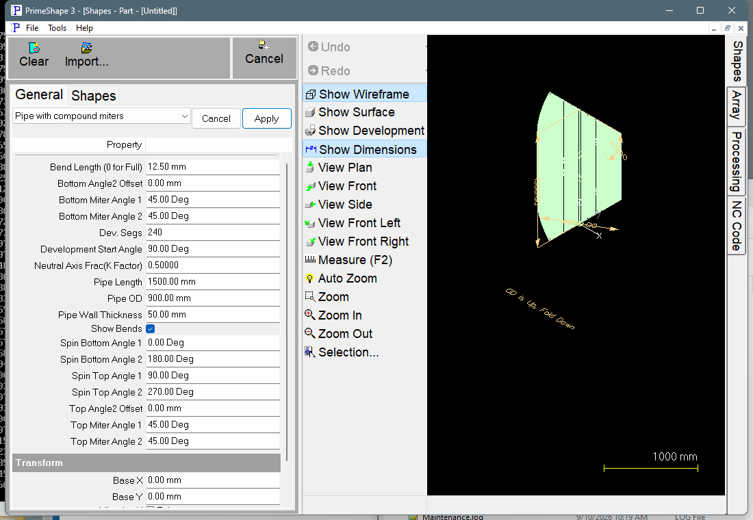
Task: Click the Dev. Segs value field
Action: tap(213, 233)
